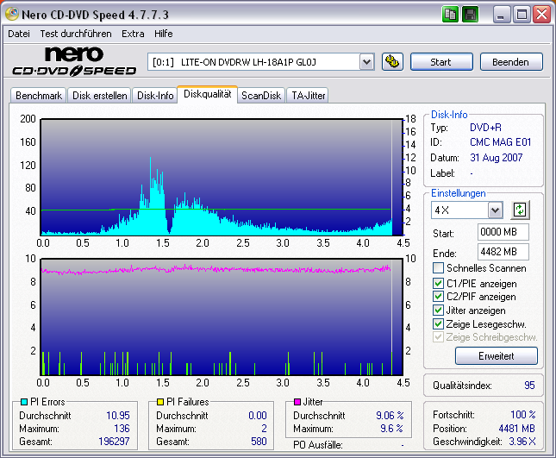
Task: Click PI Errors Durchschnitt value 10.95
Action: coord(118,416)
